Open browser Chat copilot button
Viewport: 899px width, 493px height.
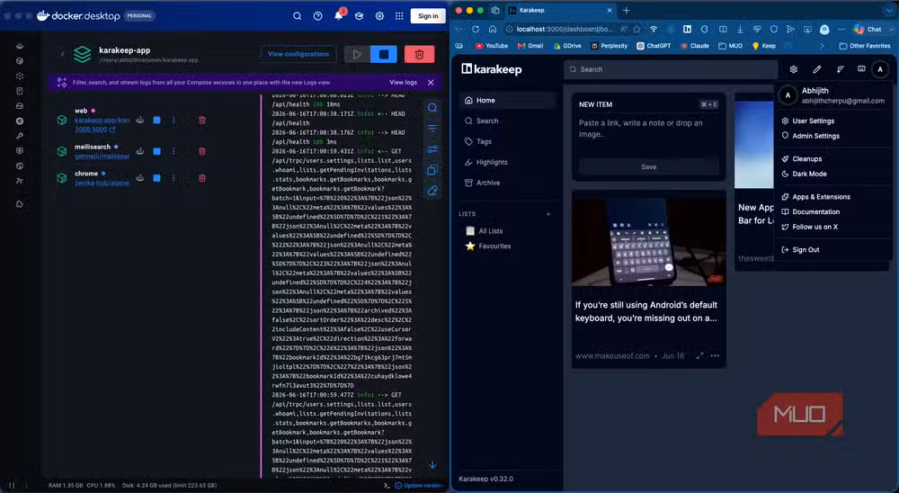(x=868, y=29)
